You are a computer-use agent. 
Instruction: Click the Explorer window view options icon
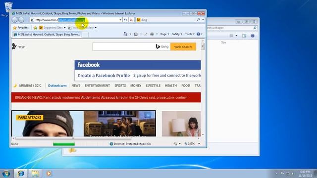(x=231, y=36)
